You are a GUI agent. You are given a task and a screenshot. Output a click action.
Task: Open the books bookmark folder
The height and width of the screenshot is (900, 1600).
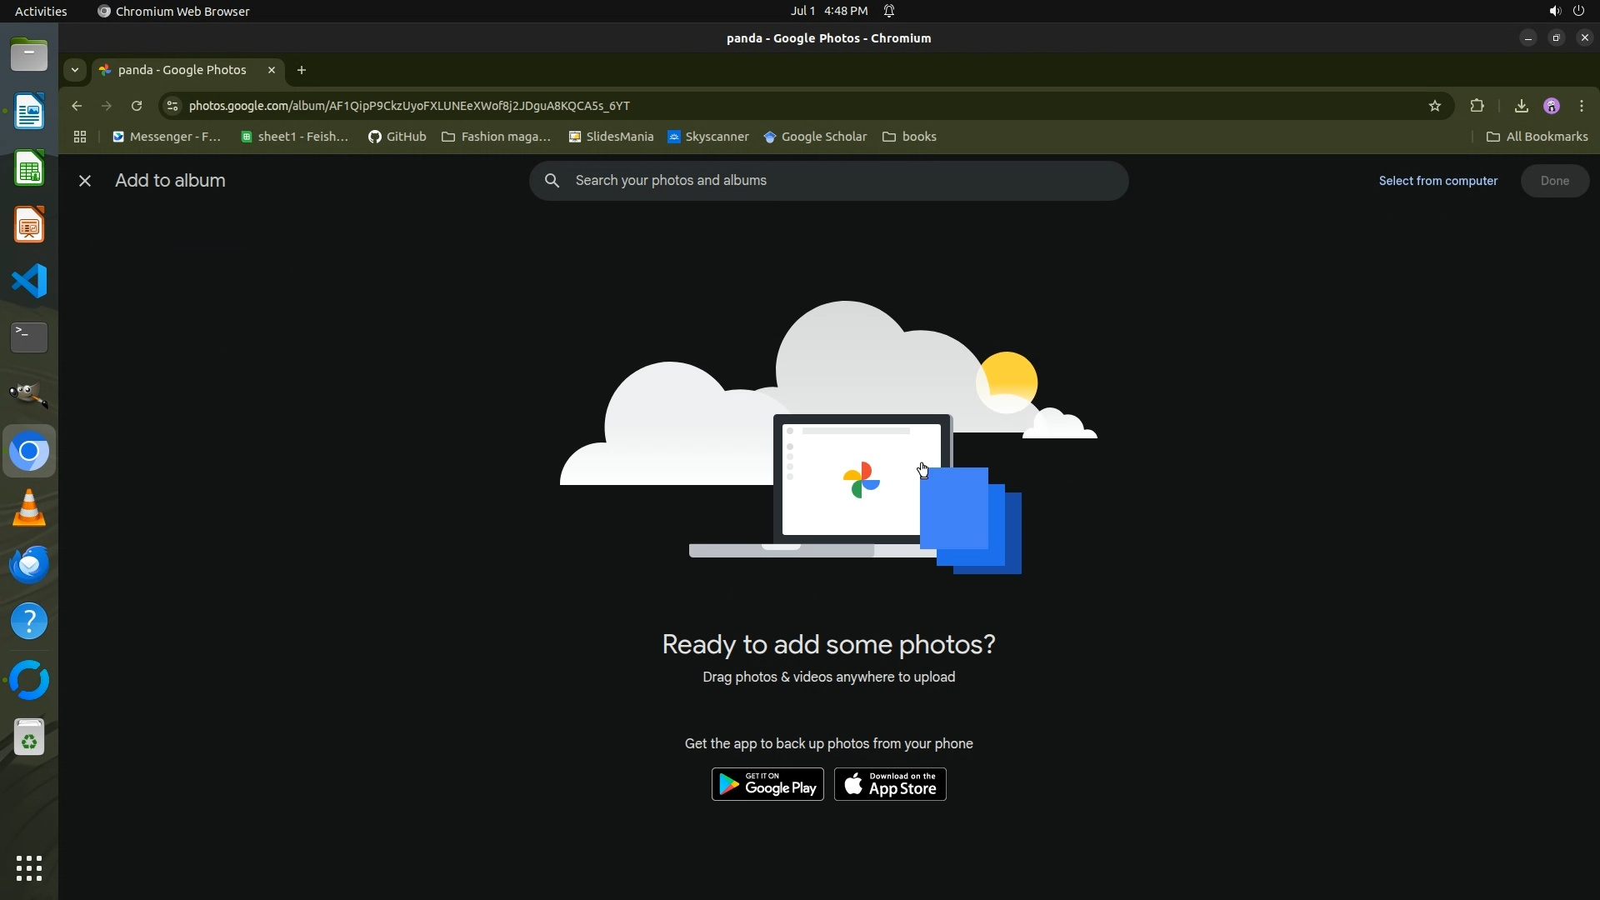pos(909,137)
